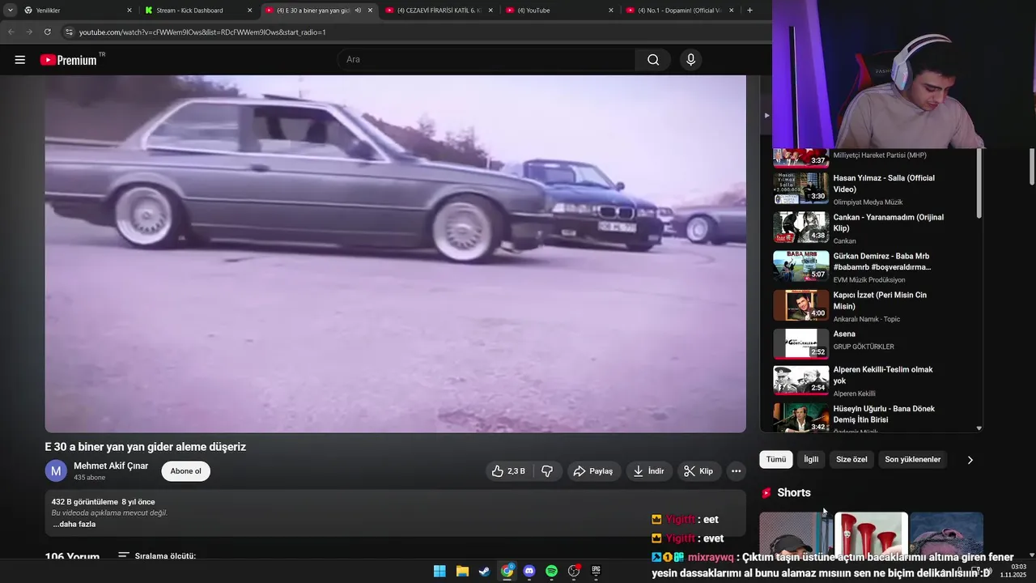This screenshot has height=583, width=1036.
Task: Open the tab search dropdown arrow
Action: tap(11, 11)
